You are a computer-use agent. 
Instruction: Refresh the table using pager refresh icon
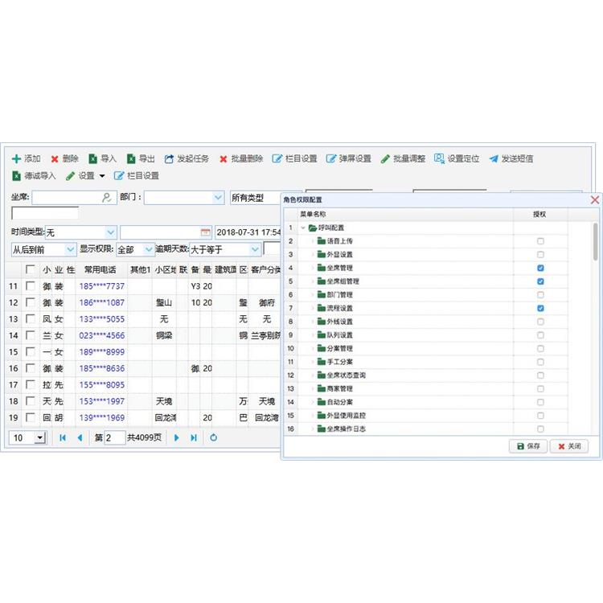click(213, 437)
